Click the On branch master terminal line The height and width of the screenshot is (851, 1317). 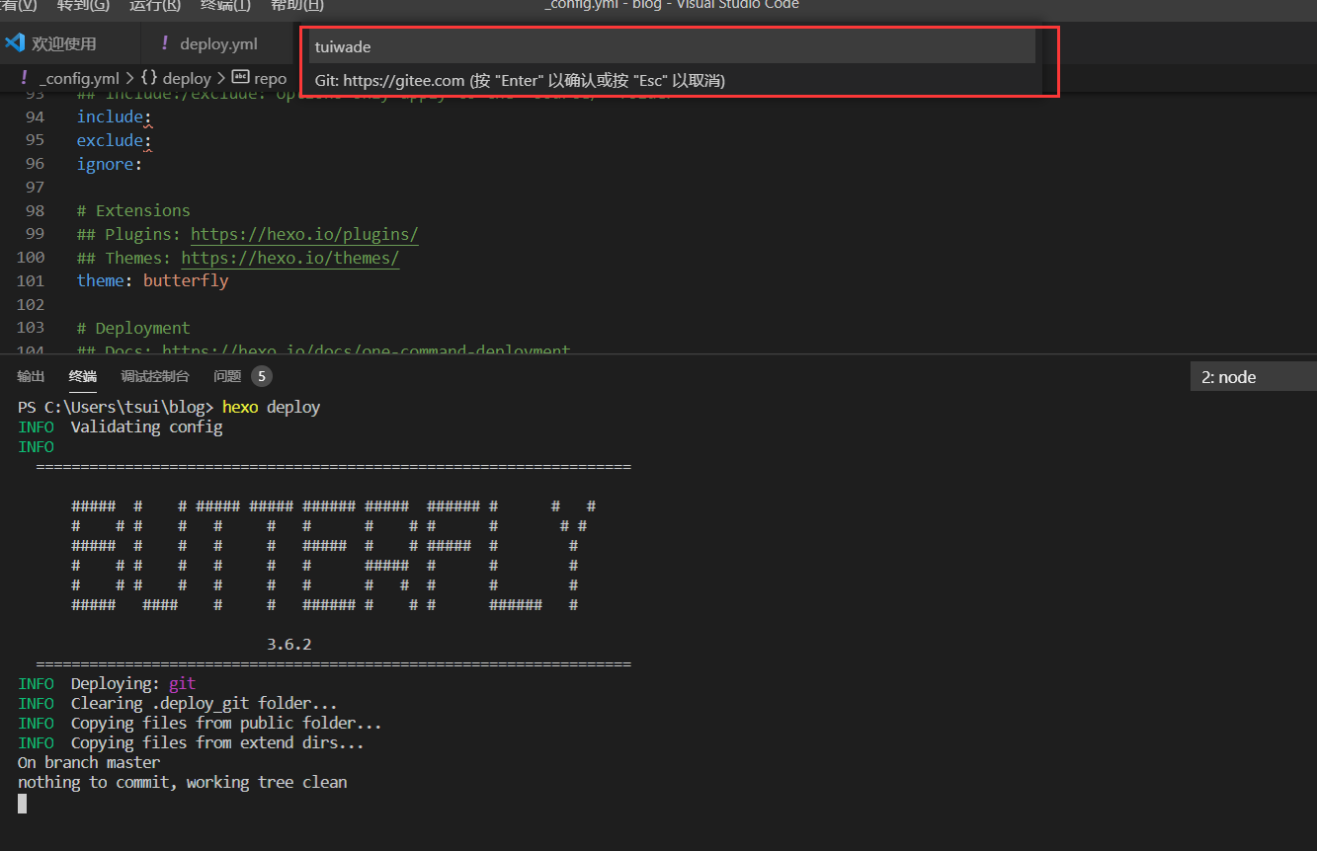89,762
